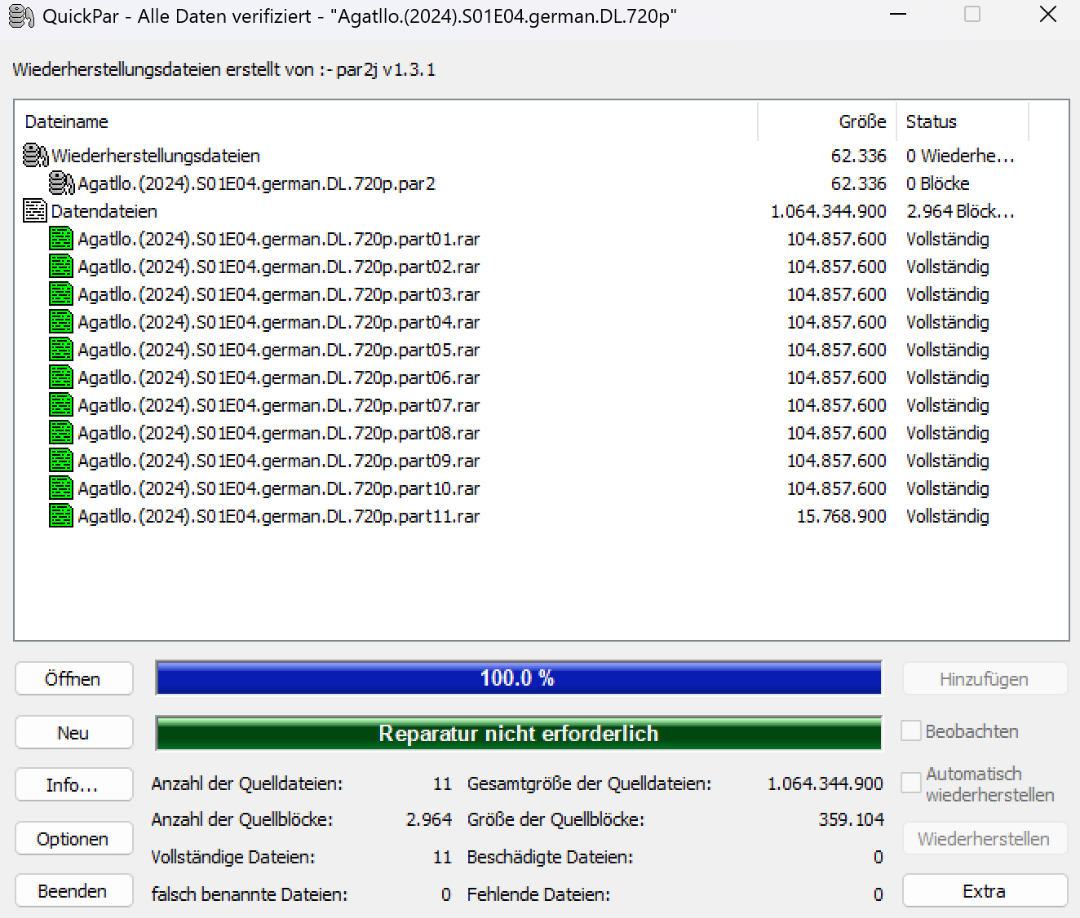Click the green icon of part05.rar
This screenshot has height=918, width=1080.
point(61,350)
